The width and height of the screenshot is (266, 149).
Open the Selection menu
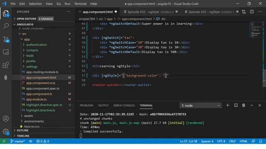pos(35,4)
